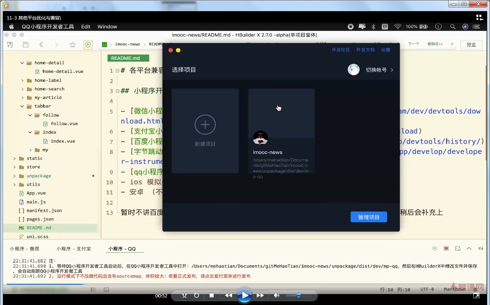Open the Window menu
The height and width of the screenshot is (305, 490).
coord(107,26)
